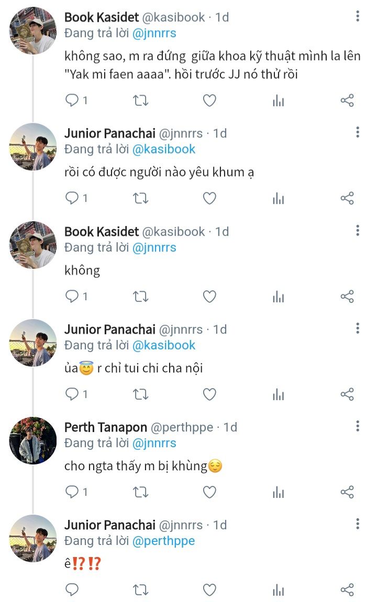This screenshot has width=377, height=602.
Task: Share Book Kasidet's first tweet
Action: coord(347,100)
